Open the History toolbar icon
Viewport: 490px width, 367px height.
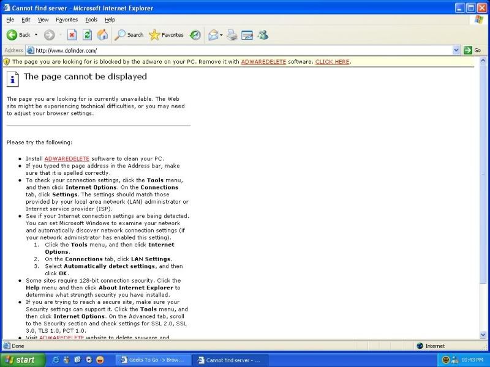[195, 35]
